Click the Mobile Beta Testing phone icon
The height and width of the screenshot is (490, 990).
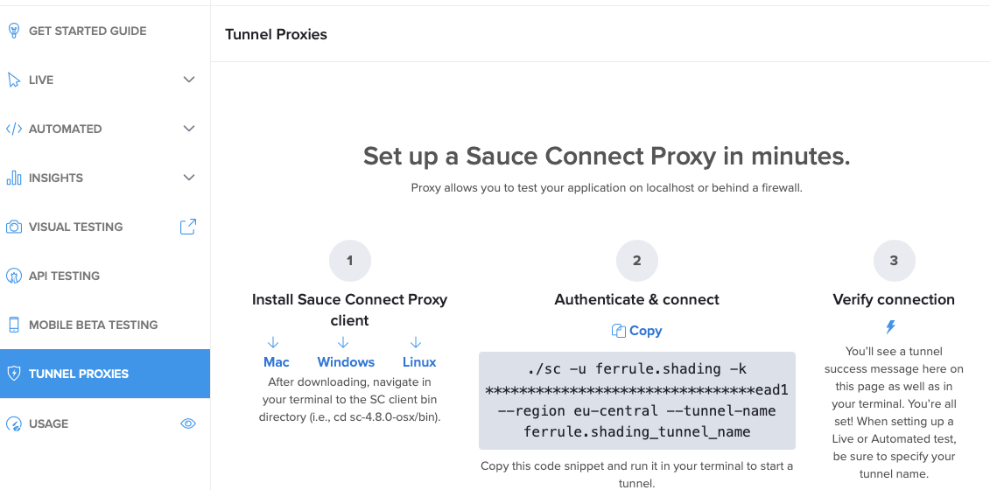click(x=14, y=325)
